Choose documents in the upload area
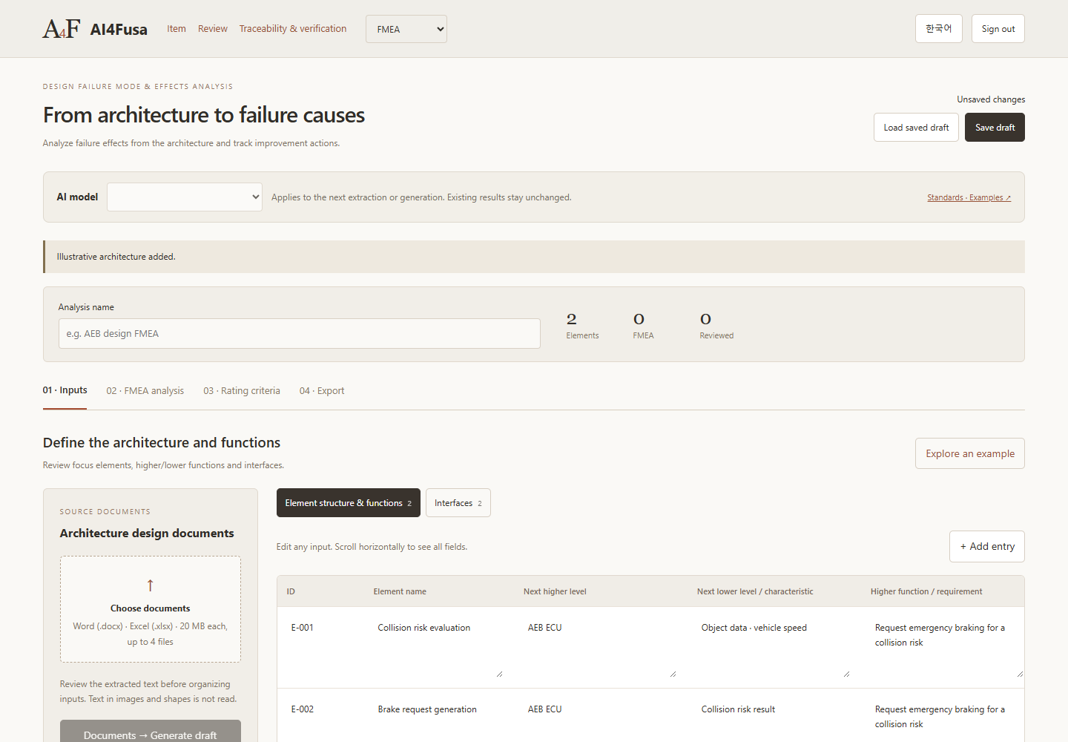Screen dimensions: 1068x742 151,608
